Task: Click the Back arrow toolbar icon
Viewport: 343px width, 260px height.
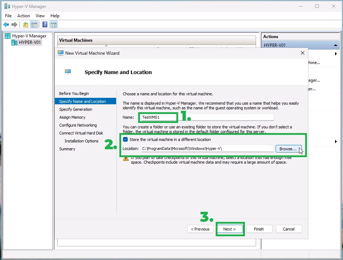Action: (6, 25)
